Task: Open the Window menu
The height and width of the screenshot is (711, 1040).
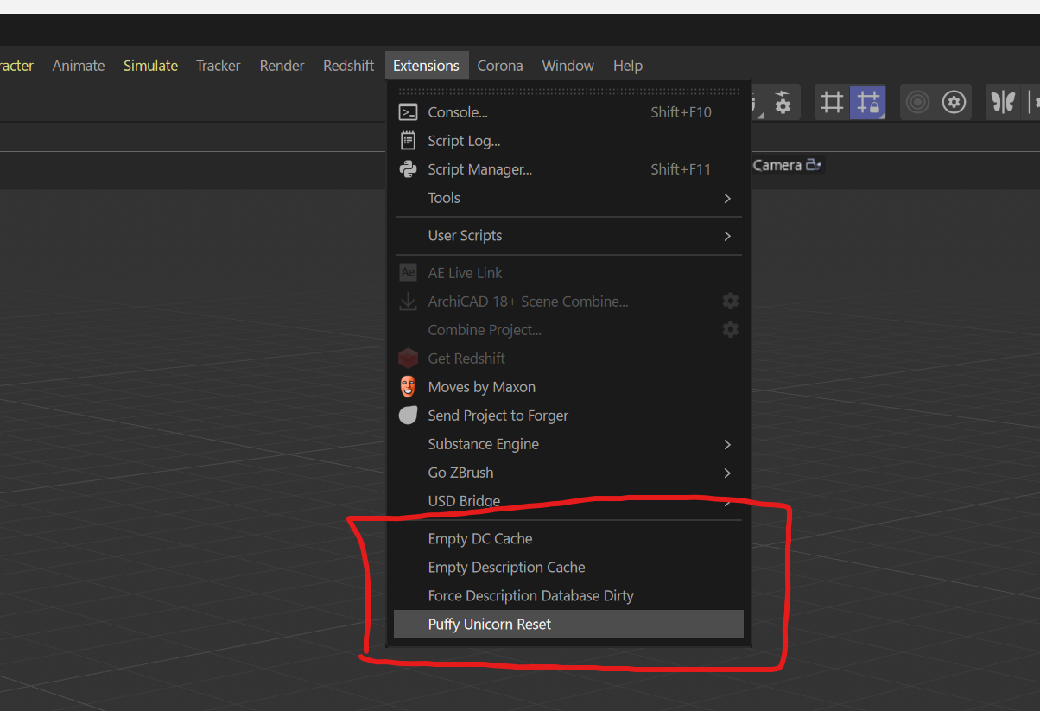Action: 568,66
